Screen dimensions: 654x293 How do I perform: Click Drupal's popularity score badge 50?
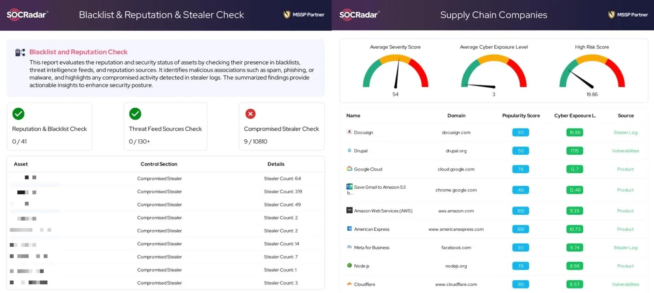tap(521, 151)
